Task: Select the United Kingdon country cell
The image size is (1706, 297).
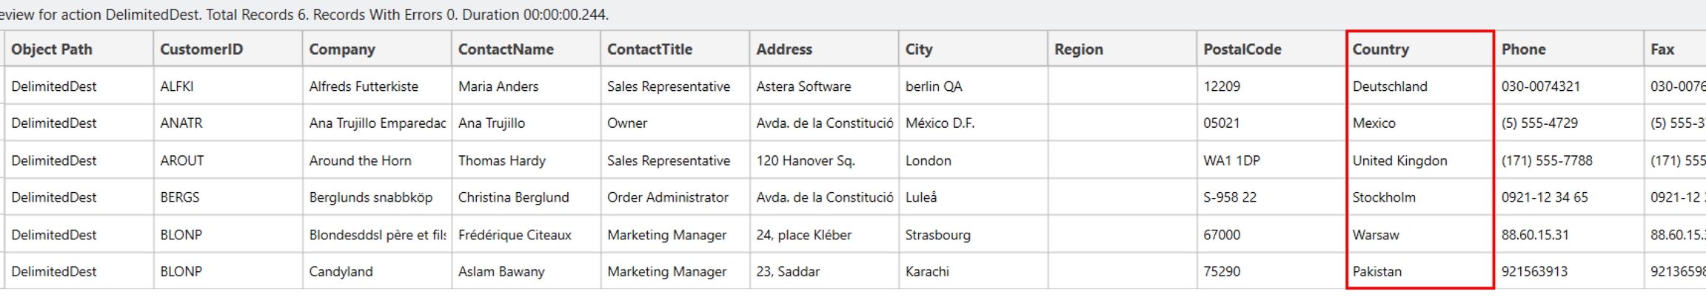Action: 1399,160
